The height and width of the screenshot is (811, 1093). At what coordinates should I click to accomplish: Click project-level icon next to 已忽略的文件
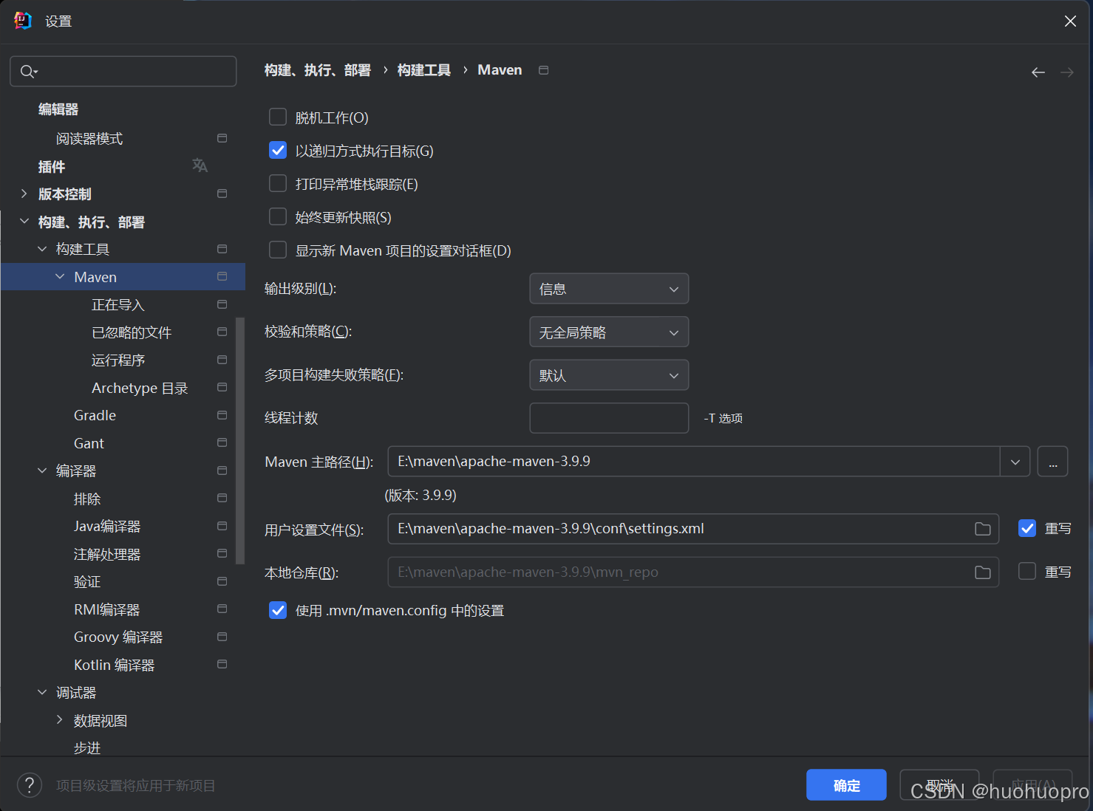(x=222, y=332)
